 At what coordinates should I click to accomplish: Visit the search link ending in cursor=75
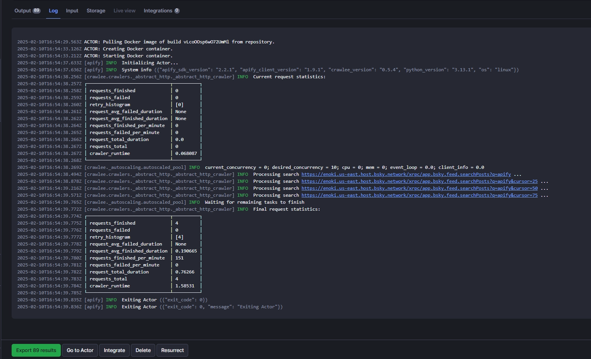(419, 195)
